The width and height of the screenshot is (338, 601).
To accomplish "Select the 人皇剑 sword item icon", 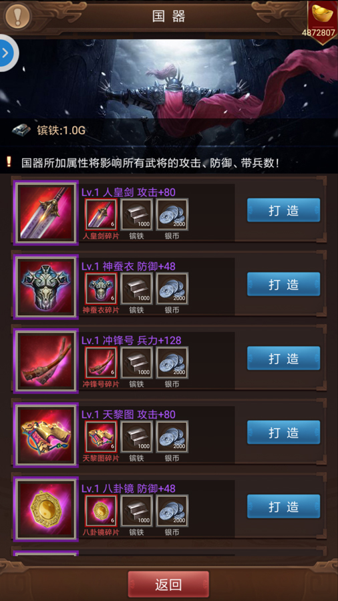I will 46,212.
